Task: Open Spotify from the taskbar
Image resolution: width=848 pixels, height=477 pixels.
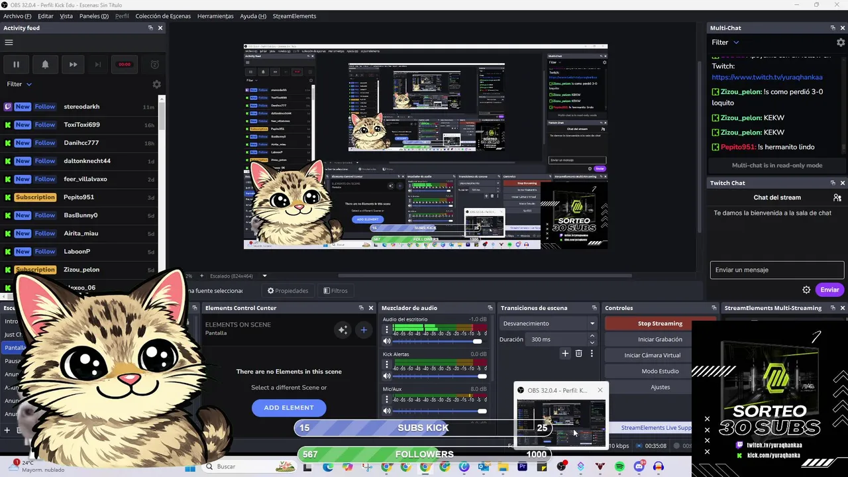Action: point(620,466)
